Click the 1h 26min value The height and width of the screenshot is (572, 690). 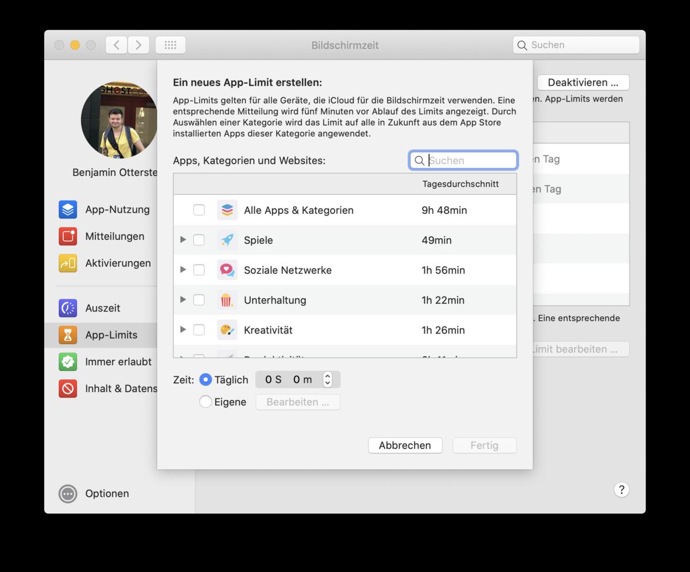tap(443, 329)
